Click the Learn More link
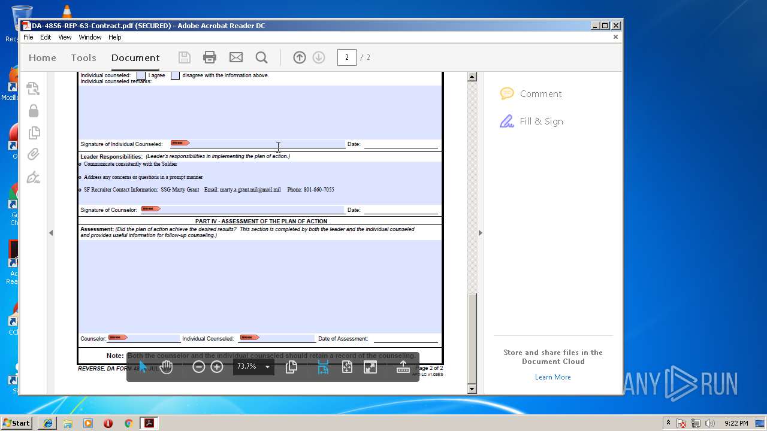Screen dimensions: 767x431 [553, 377]
